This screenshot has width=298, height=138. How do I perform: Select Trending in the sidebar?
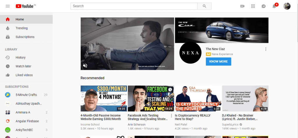(x=26, y=28)
